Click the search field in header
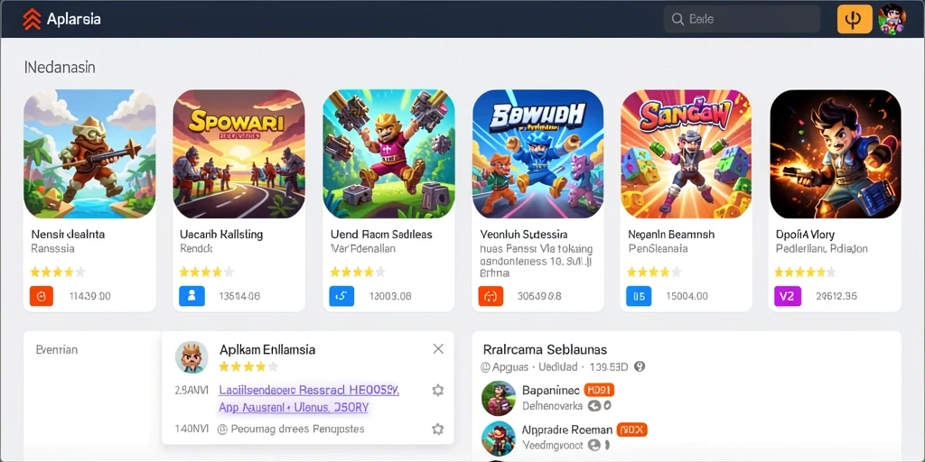Image resolution: width=925 pixels, height=462 pixels. 742,20
